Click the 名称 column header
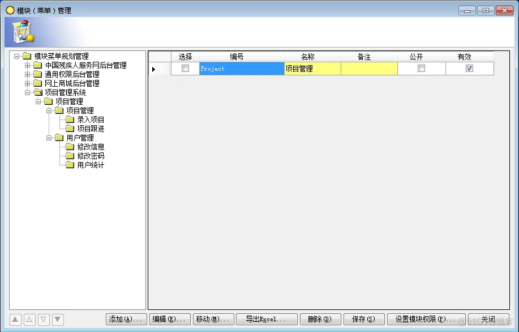This screenshot has width=519, height=332. [x=312, y=57]
